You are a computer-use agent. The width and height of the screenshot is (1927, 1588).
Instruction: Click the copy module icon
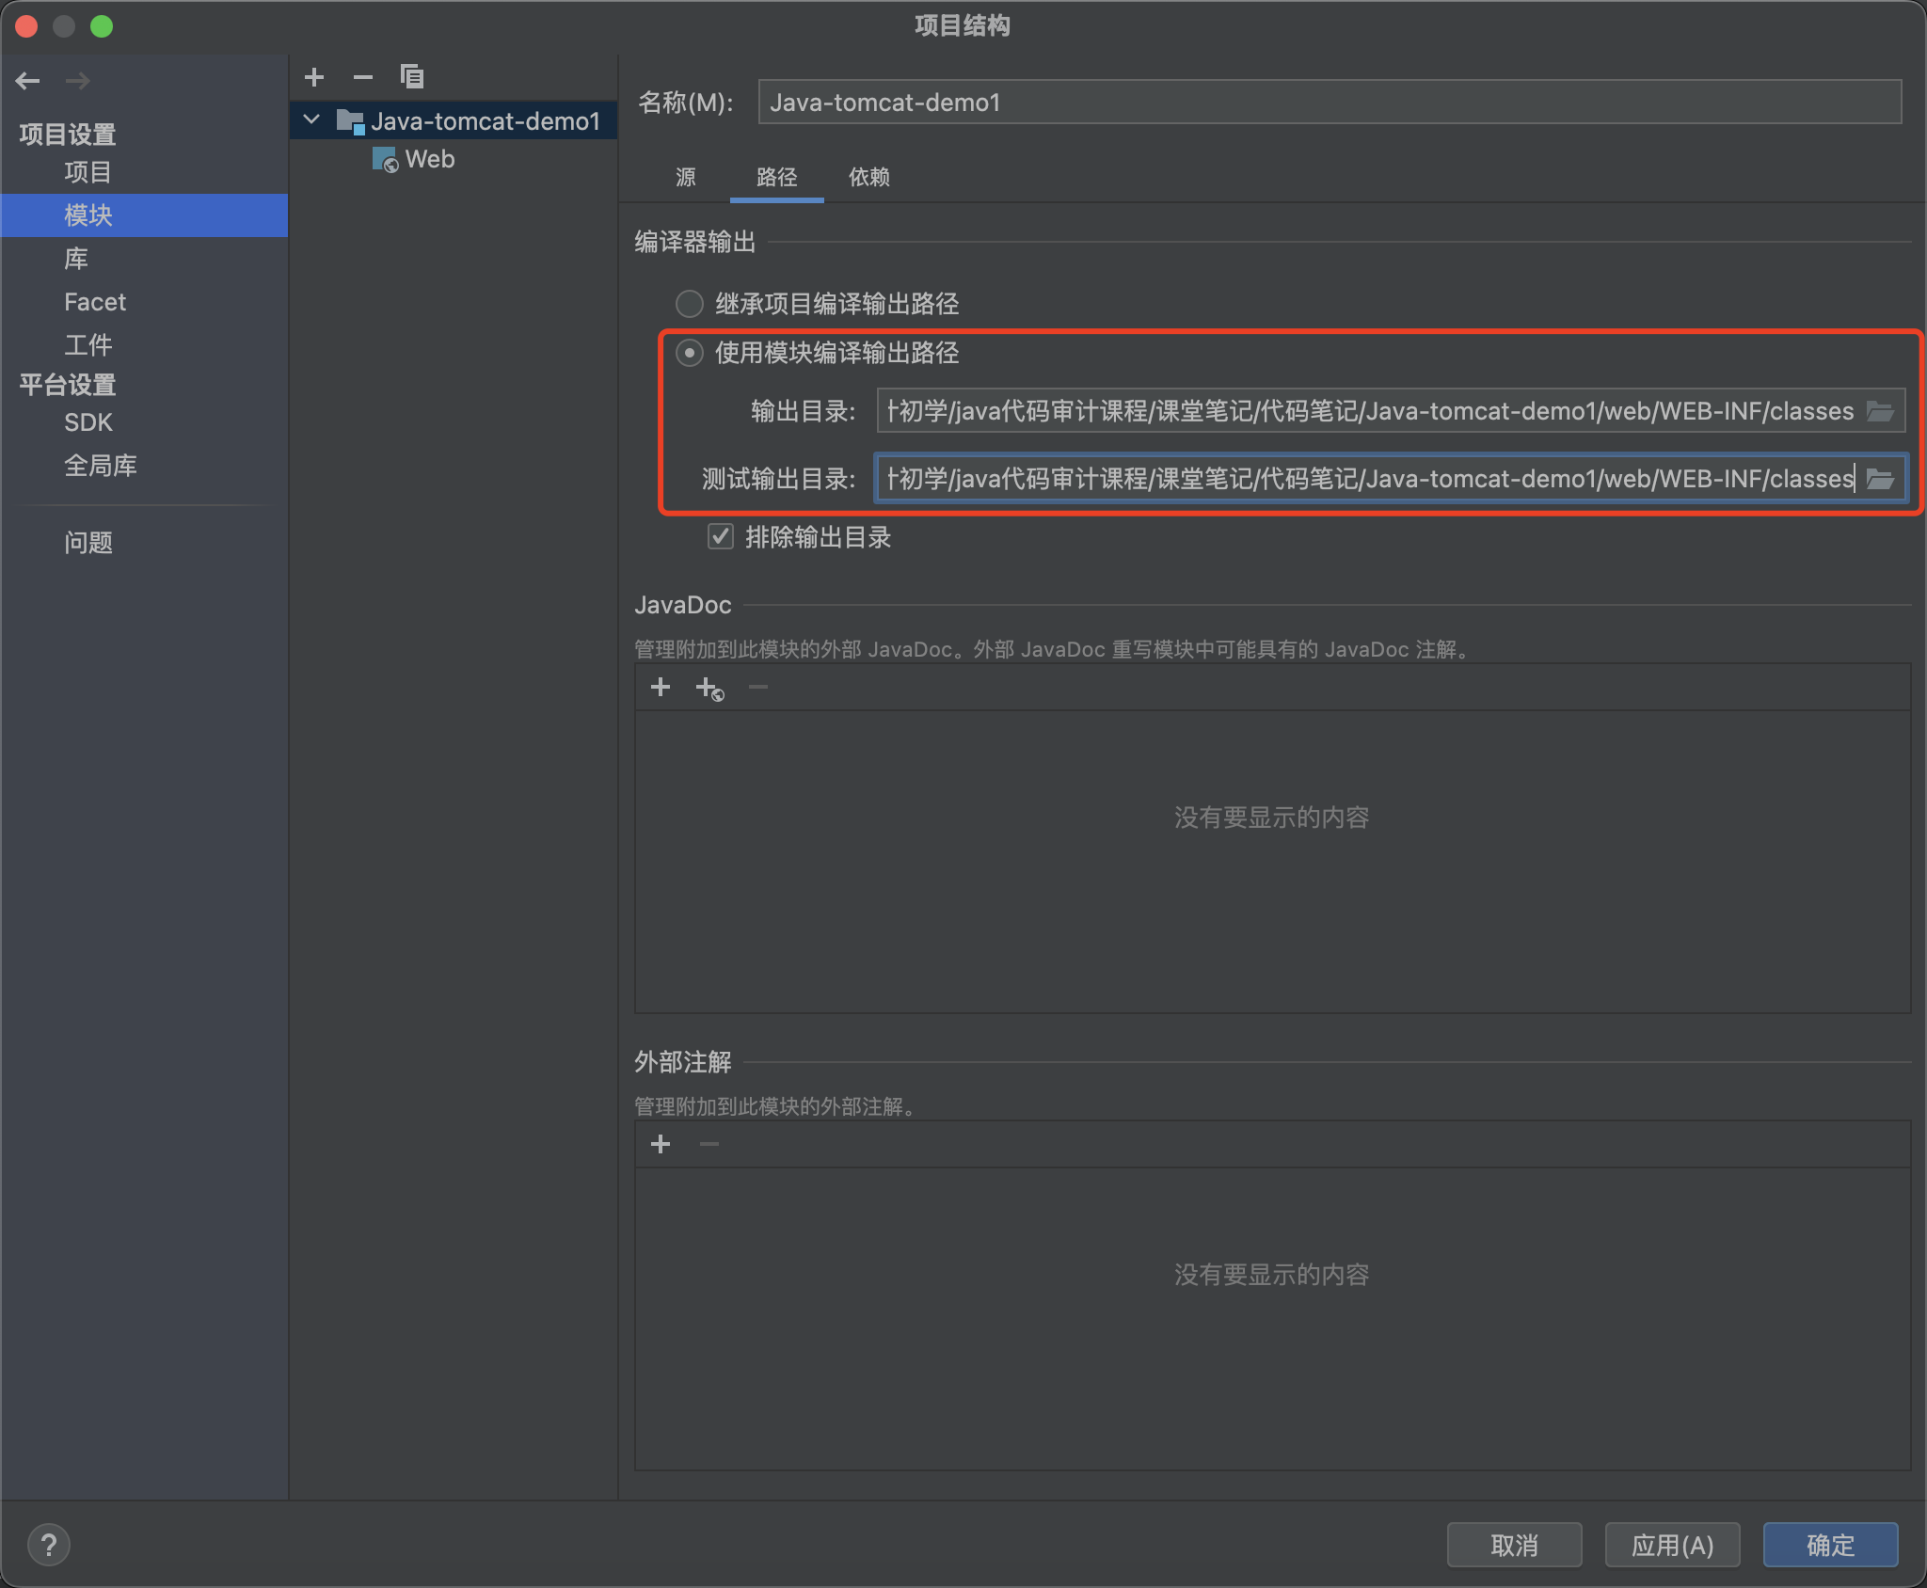tap(412, 77)
